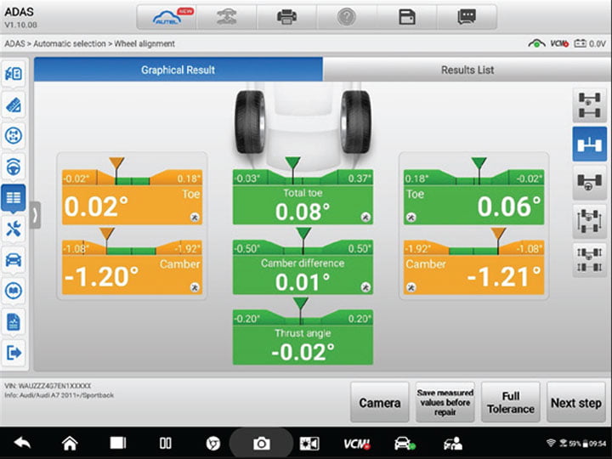Select the steering axle view icon
This screenshot has width=612, height=459.
tap(590, 182)
